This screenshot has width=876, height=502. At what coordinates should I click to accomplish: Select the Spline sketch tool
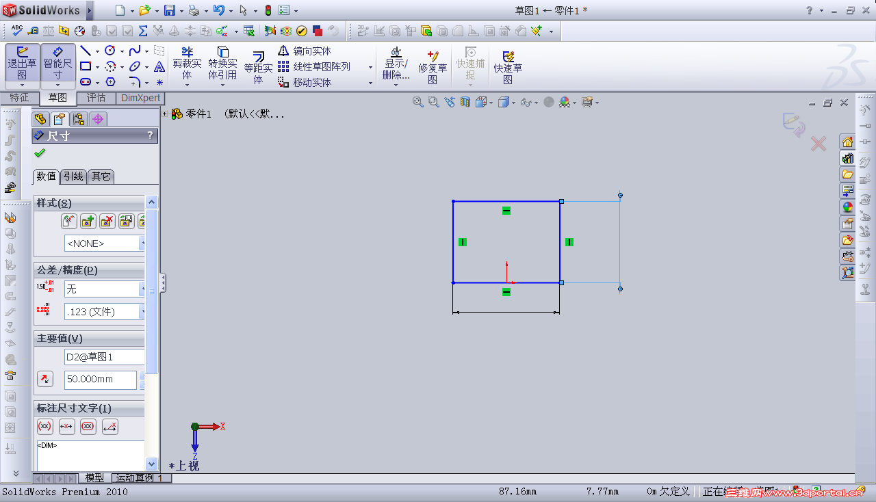(134, 51)
